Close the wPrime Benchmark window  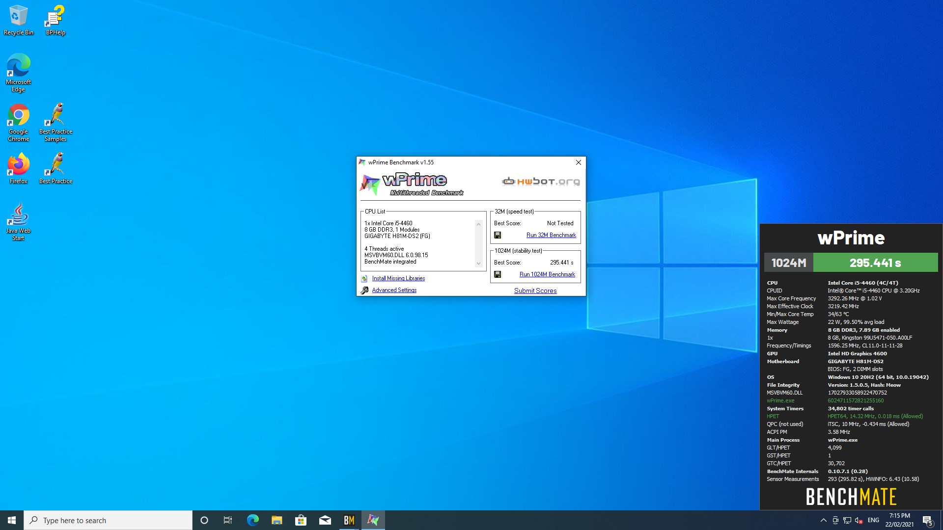click(578, 162)
